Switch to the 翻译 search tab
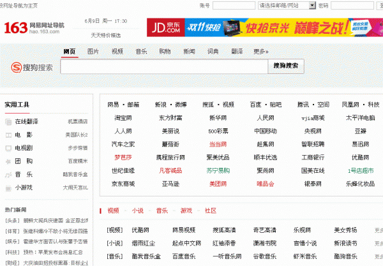This screenshot has height=266, width=383. point(237,52)
